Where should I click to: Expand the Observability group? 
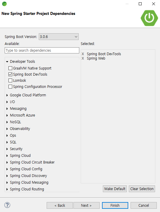[x=7, y=129]
